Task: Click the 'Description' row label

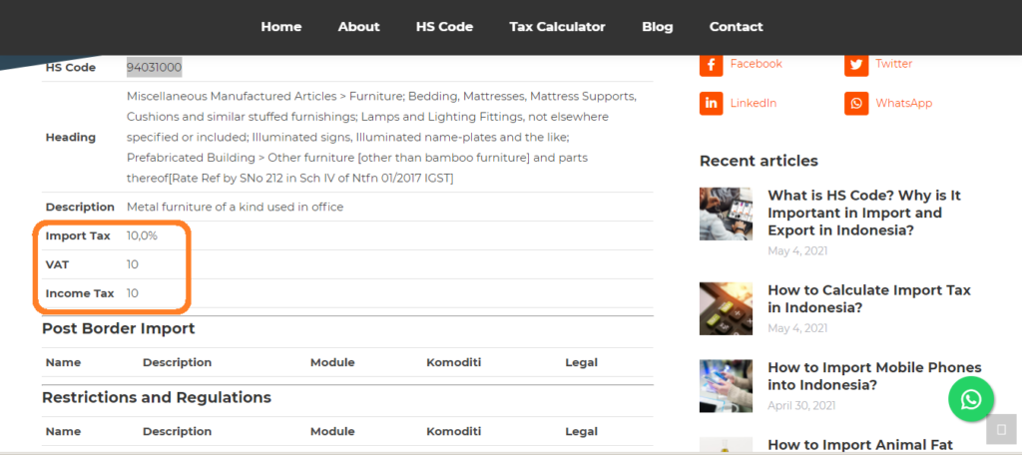Action: tap(80, 208)
